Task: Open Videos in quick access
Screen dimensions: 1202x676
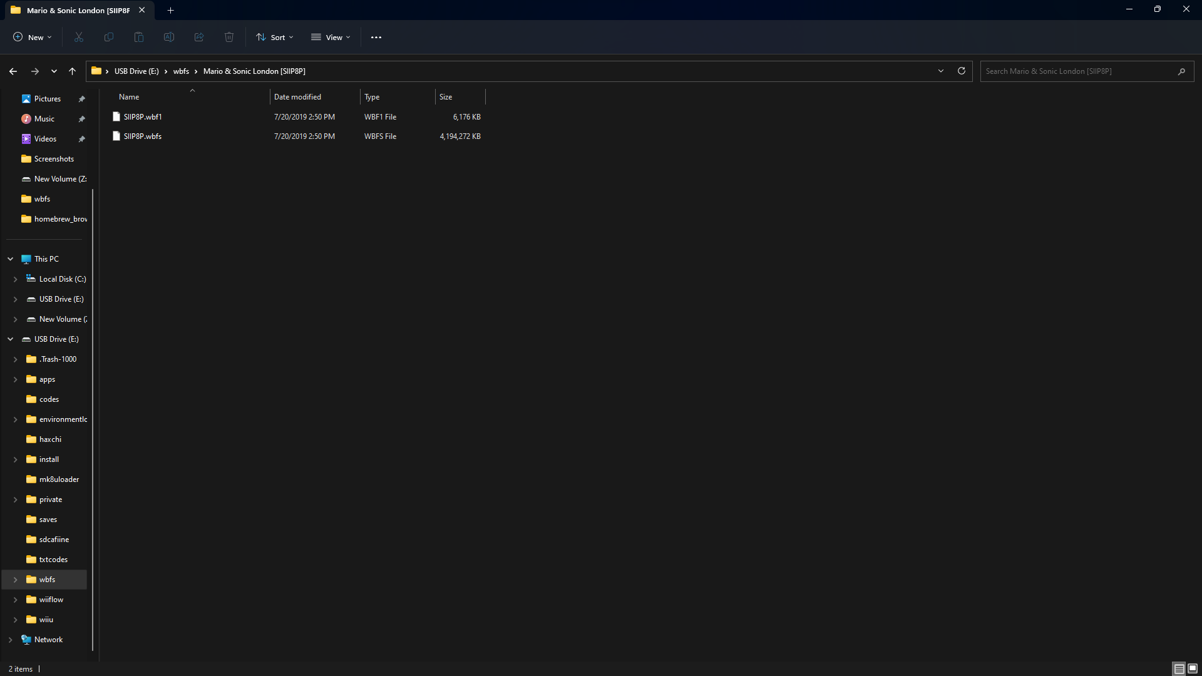Action: point(45,139)
